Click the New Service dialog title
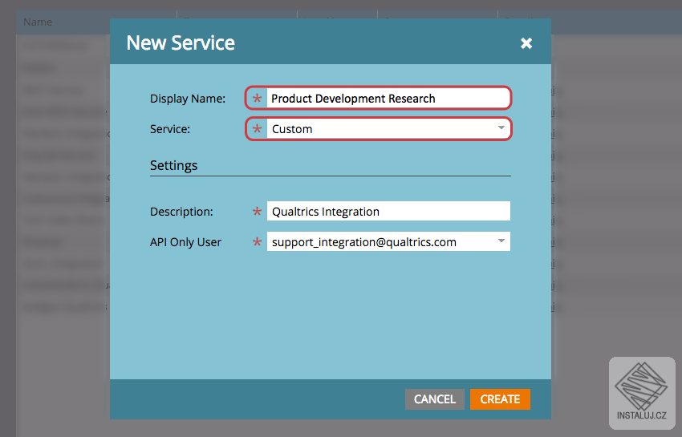Screen dimensions: 682x437 click(181, 43)
